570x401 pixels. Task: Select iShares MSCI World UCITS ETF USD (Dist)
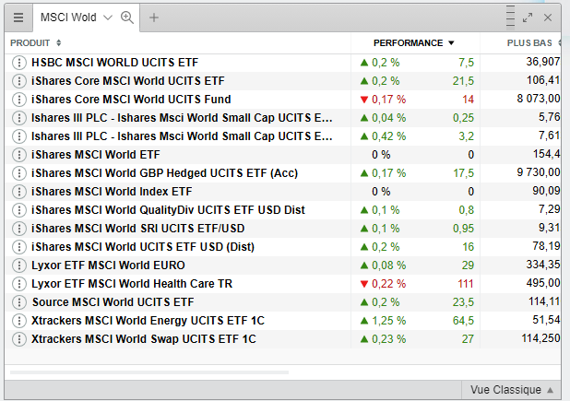[143, 247]
